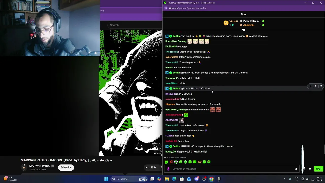Click username Khesusdz in chat
The image size is (325, 183).
coord(171,94)
